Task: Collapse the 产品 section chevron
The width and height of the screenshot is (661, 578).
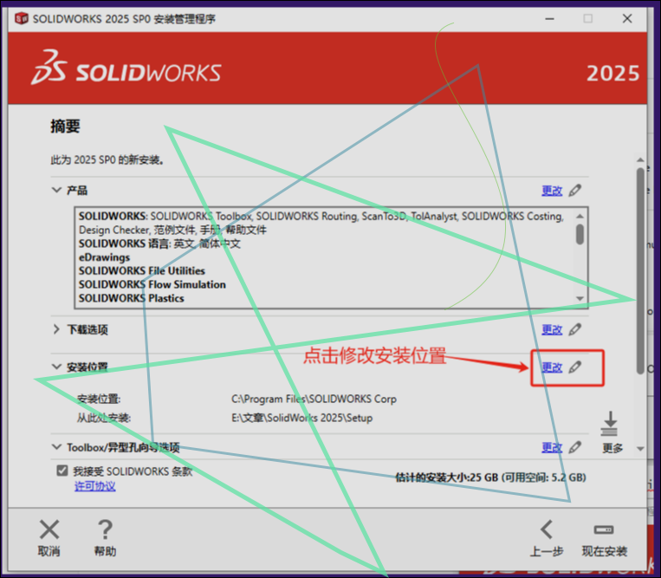Action: (56, 190)
